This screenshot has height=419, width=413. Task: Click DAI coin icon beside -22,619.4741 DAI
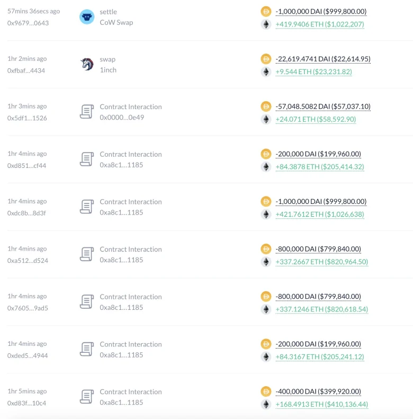point(266,59)
